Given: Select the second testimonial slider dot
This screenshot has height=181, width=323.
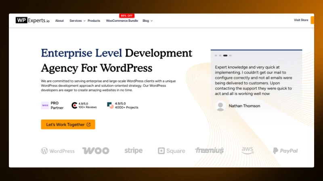Looking at the screenshot, I should click(220, 56).
